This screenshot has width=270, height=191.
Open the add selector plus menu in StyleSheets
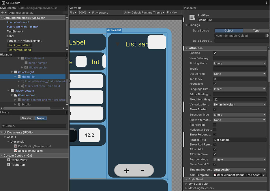2,12
